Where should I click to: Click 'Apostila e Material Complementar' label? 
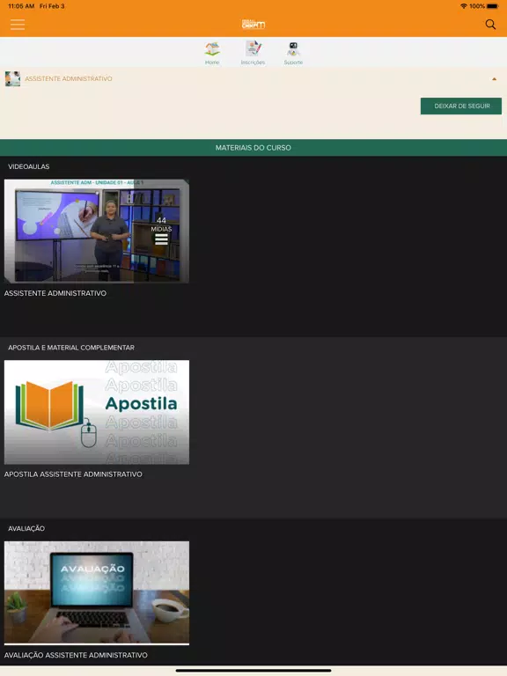71,348
